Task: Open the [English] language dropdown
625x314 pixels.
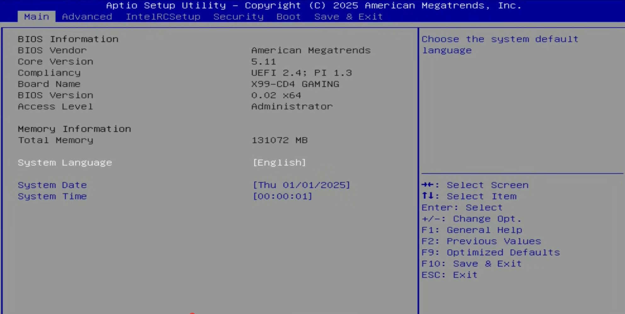Action: click(279, 163)
